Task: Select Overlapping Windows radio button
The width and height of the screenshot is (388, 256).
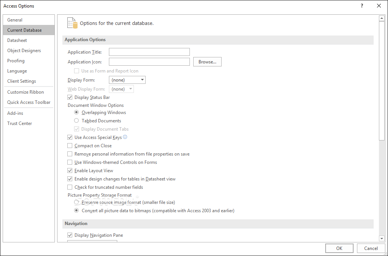Action: (76, 112)
